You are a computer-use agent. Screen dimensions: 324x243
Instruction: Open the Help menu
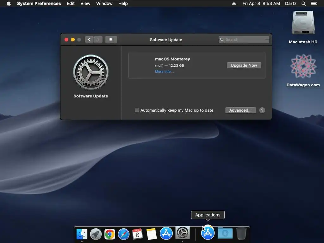tap(123, 3)
